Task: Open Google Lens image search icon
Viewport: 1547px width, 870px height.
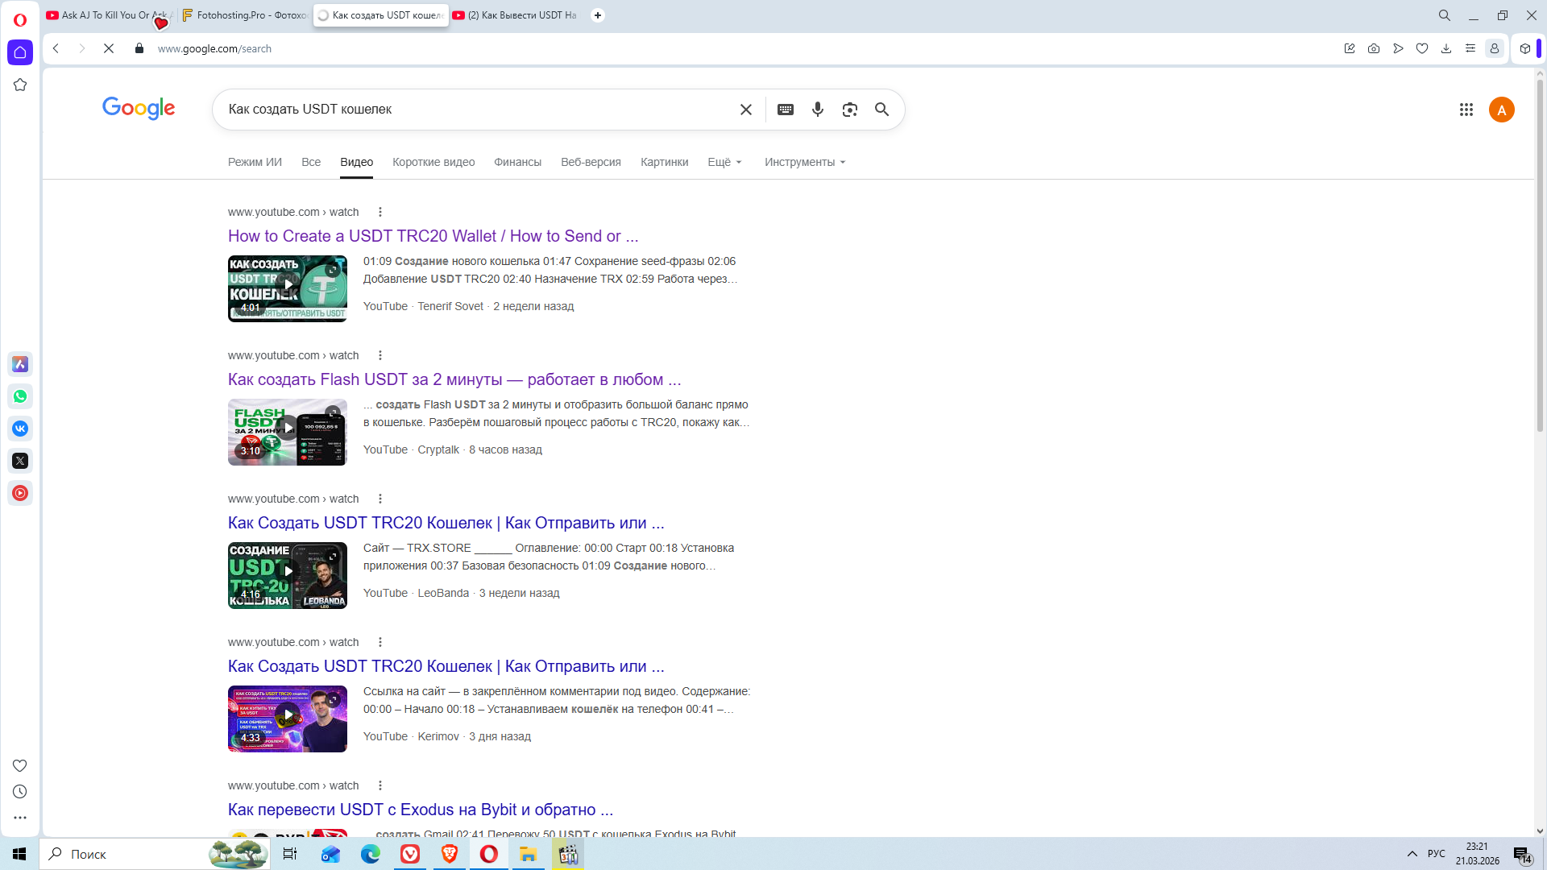Action: (849, 110)
